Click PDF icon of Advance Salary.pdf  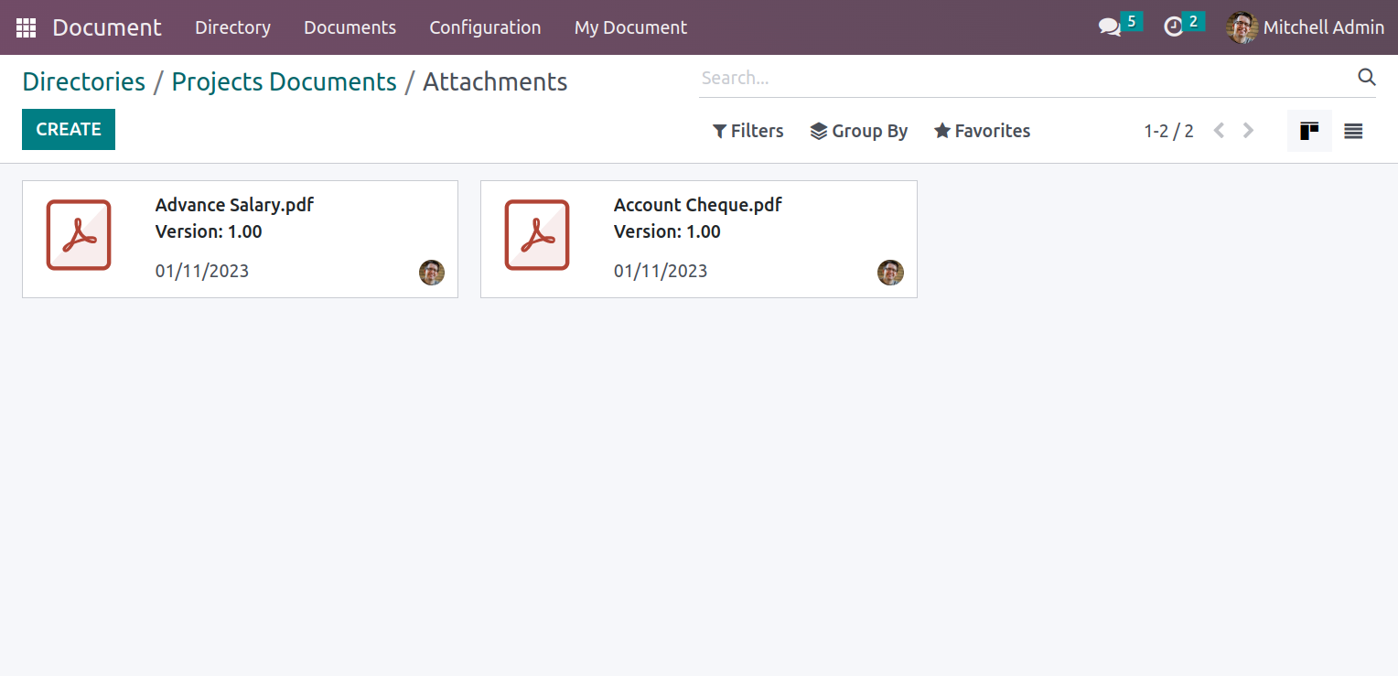[x=79, y=235]
